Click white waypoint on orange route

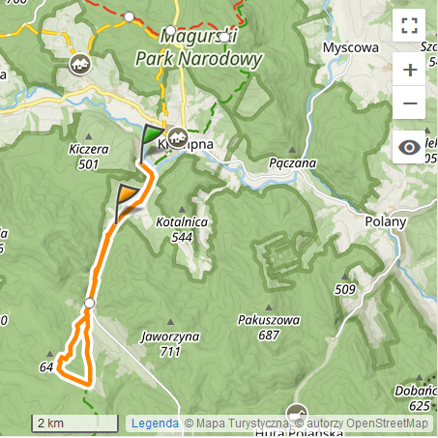[89, 304]
